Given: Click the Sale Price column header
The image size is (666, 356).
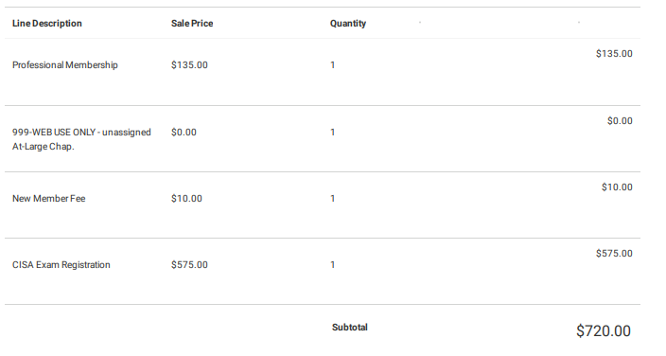Looking at the screenshot, I should pyautogui.click(x=192, y=24).
